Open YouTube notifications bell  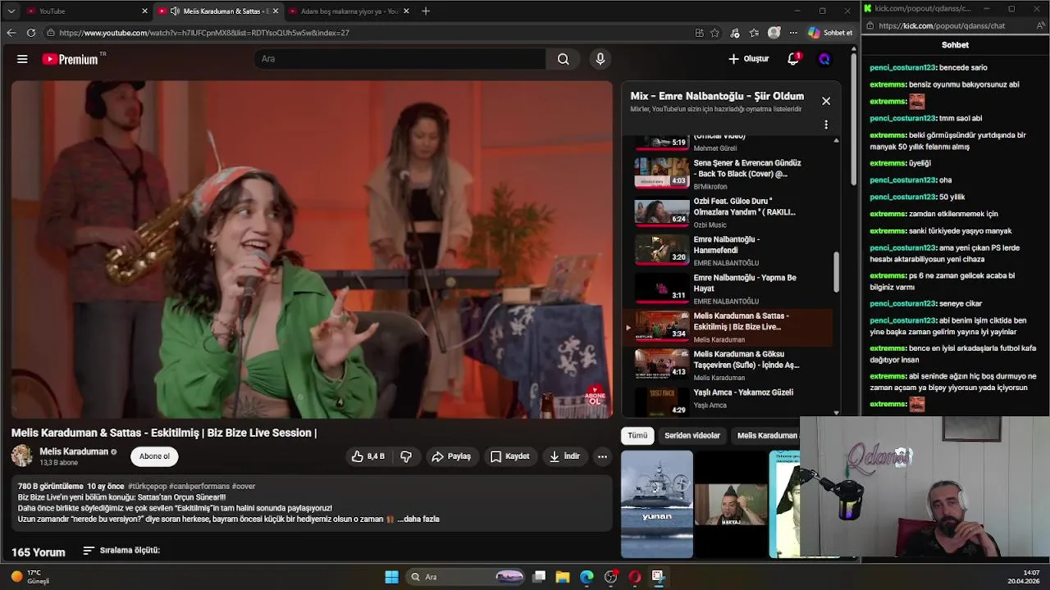click(x=793, y=59)
